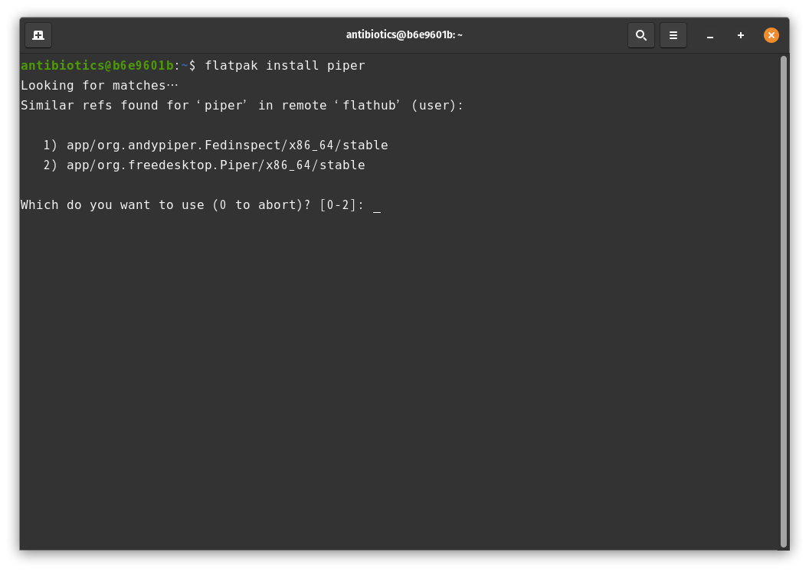Maximize the terminal using the plus icon
809x572 pixels.
[741, 35]
